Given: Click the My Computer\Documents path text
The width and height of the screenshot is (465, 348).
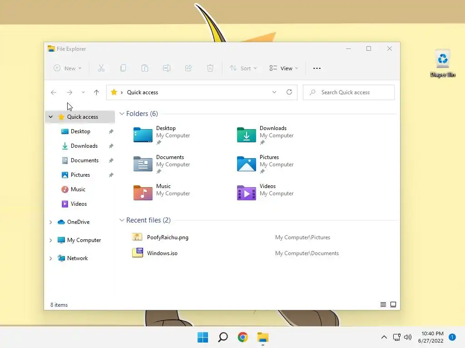Looking at the screenshot, I should pos(307,253).
